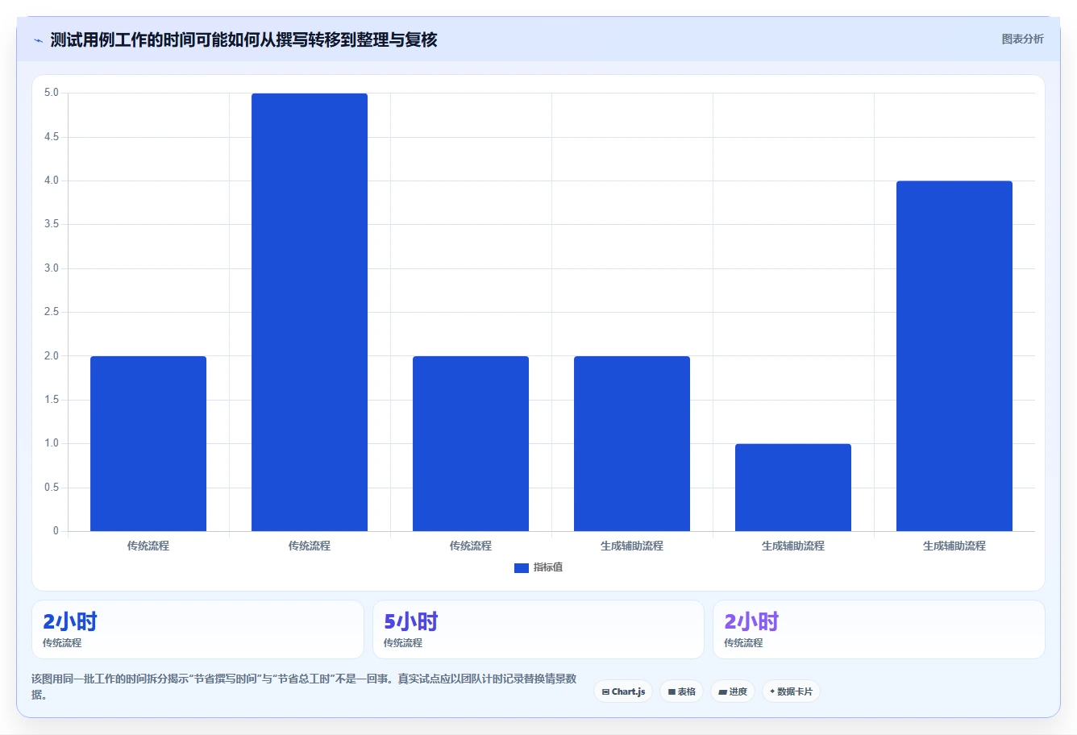Click the 5.0 y-axis label
Screen dimensions: 1077x735
click(52, 93)
